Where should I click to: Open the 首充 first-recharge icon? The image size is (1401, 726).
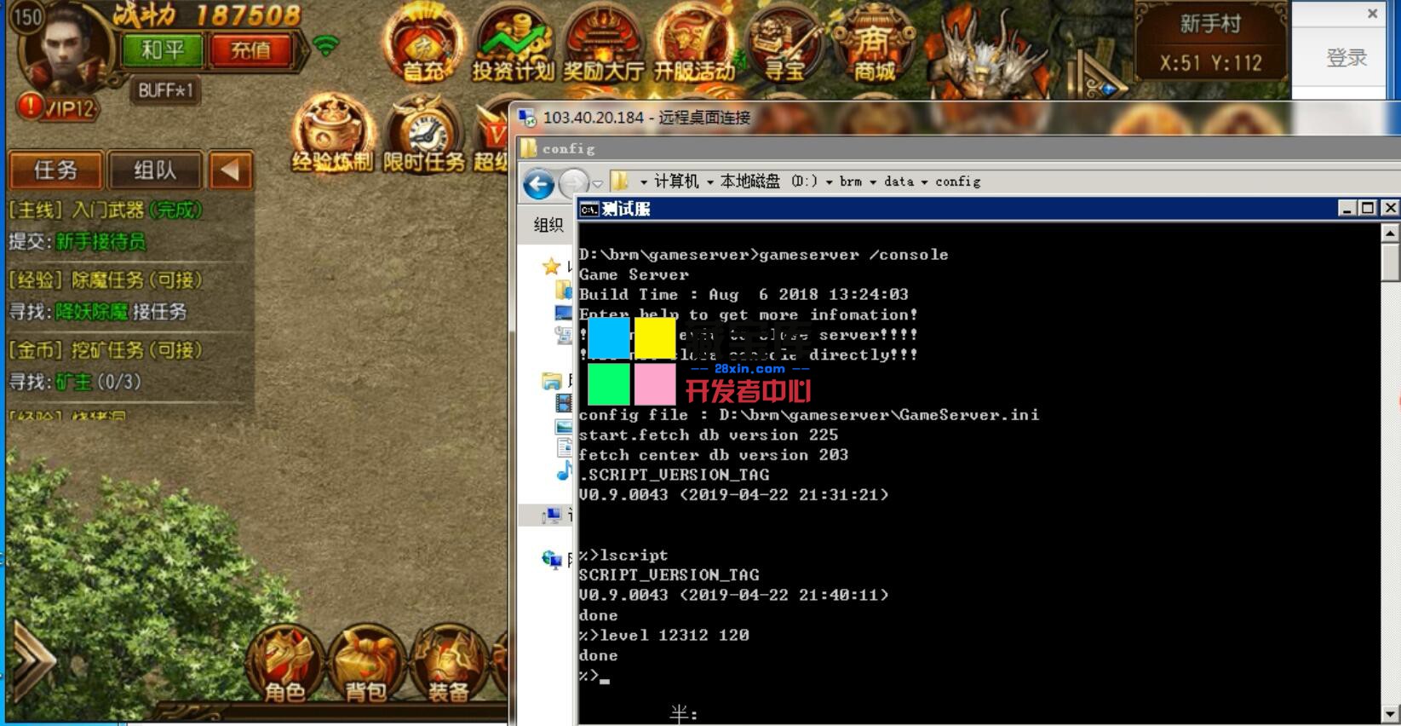click(423, 44)
